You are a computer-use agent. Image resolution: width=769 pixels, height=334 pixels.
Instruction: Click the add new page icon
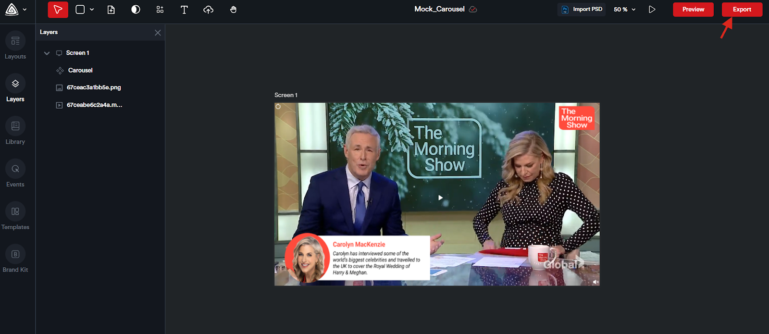[111, 10]
